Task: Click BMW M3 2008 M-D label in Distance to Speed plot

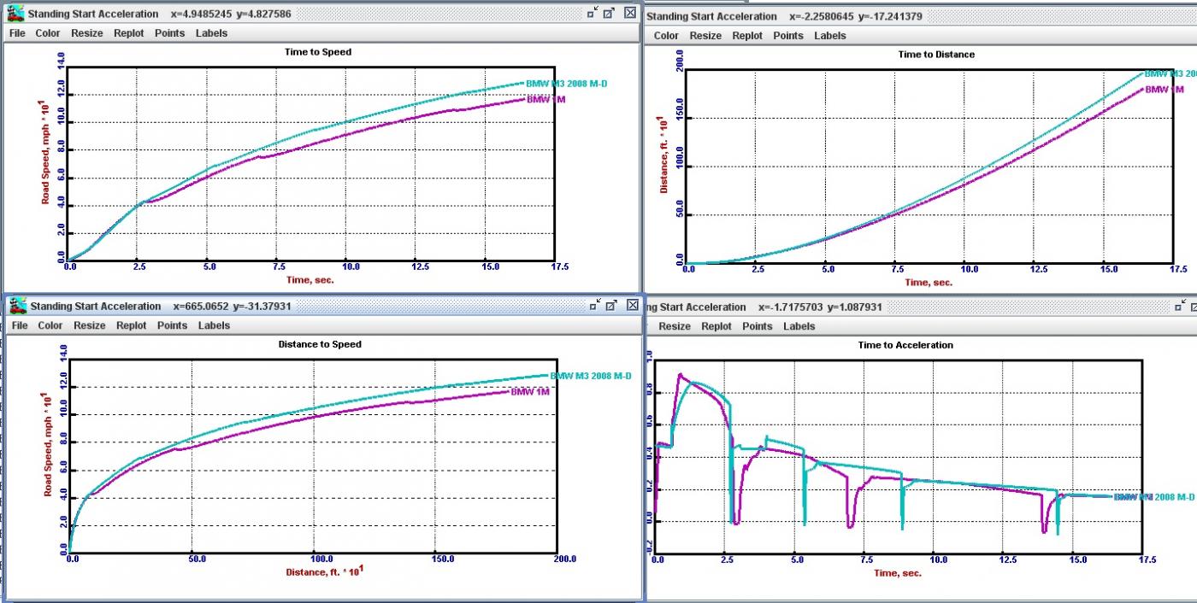Action: [x=590, y=376]
